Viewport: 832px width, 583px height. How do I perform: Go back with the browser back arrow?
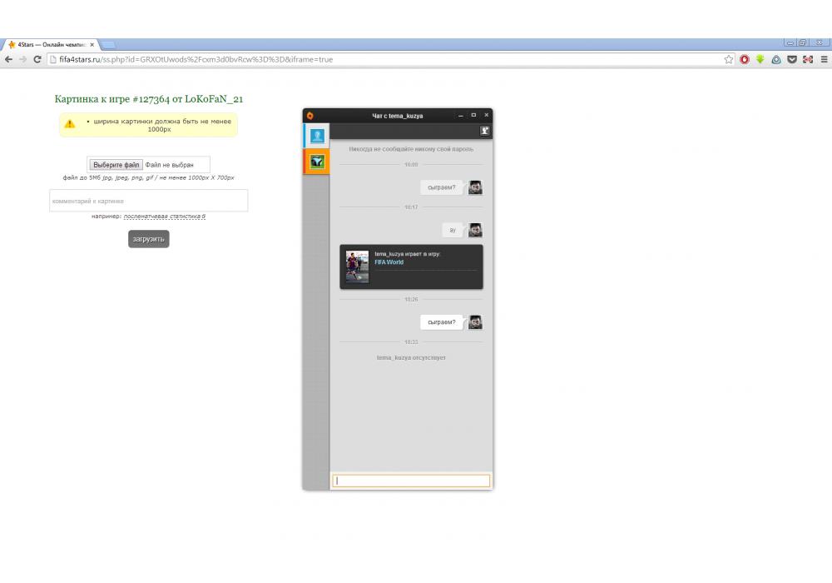point(8,59)
